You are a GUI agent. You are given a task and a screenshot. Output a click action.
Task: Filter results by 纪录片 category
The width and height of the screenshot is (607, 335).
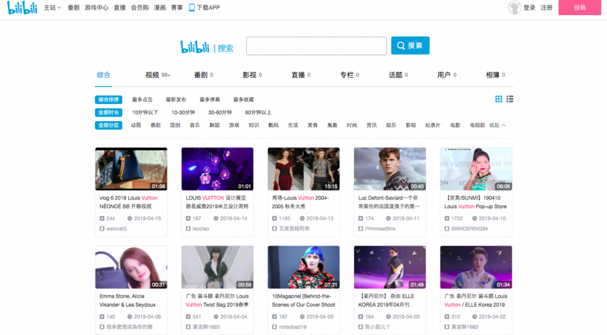(433, 125)
